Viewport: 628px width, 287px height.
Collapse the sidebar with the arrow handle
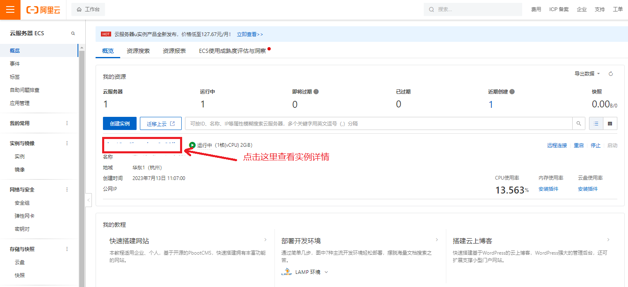click(x=89, y=200)
